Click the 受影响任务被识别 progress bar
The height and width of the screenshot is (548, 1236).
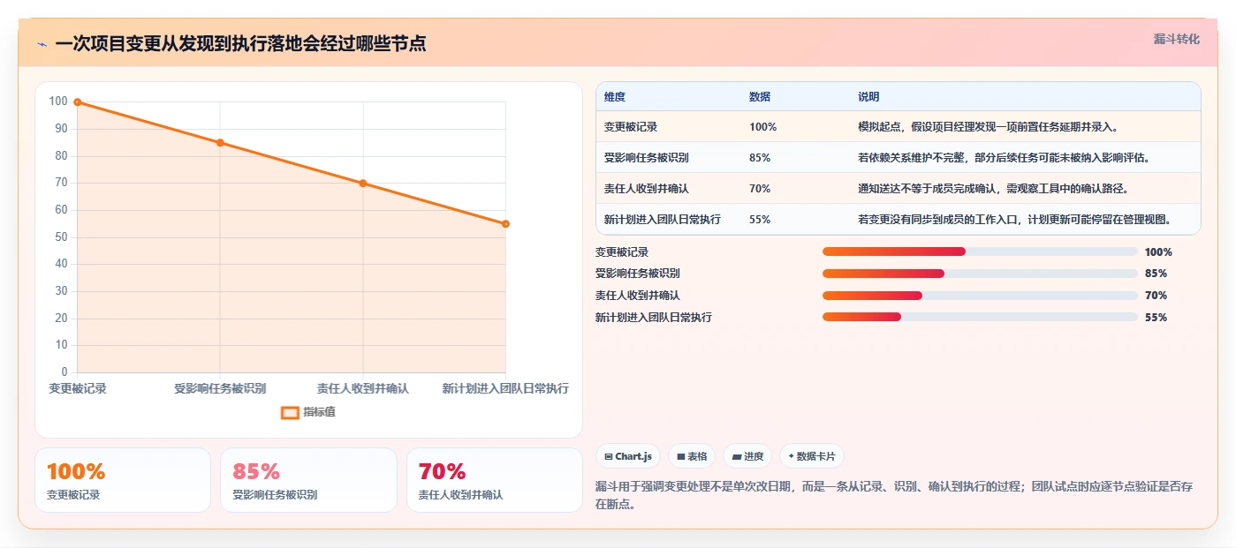(x=980, y=274)
